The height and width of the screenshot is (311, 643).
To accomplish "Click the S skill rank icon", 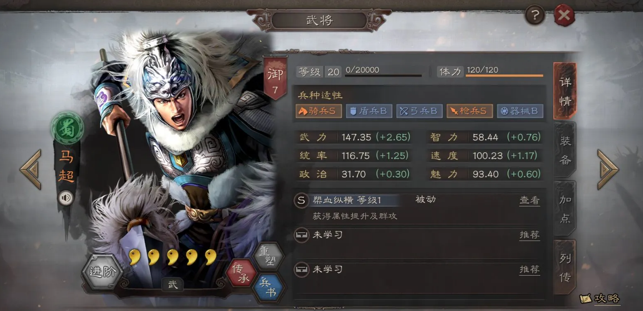I will click(301, 201).
